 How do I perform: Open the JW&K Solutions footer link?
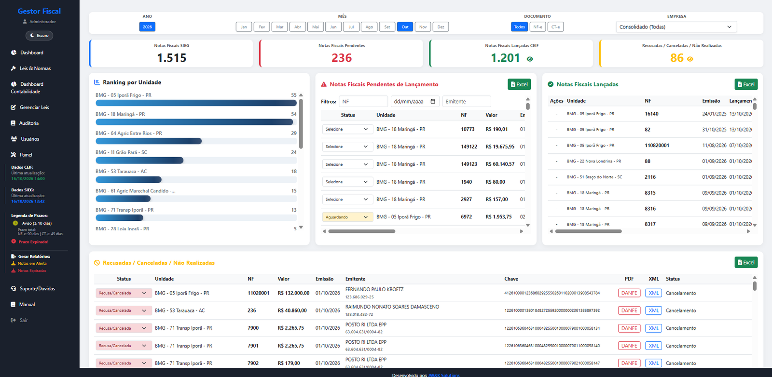(x=444, y=375)
